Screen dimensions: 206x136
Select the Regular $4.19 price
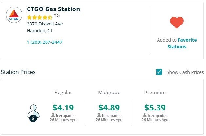tap(63, 107)
